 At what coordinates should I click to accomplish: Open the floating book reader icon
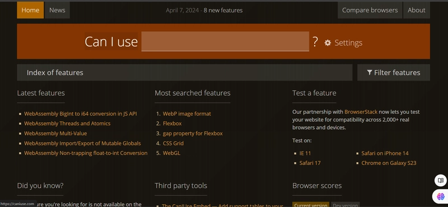pyautogui.click(x=441, y=181)
